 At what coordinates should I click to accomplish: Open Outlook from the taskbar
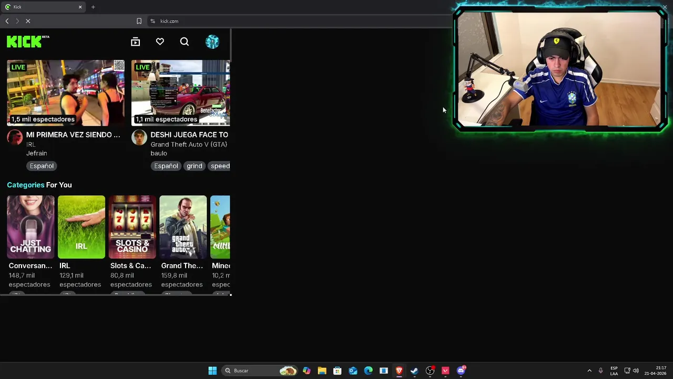tap(353, 371)
